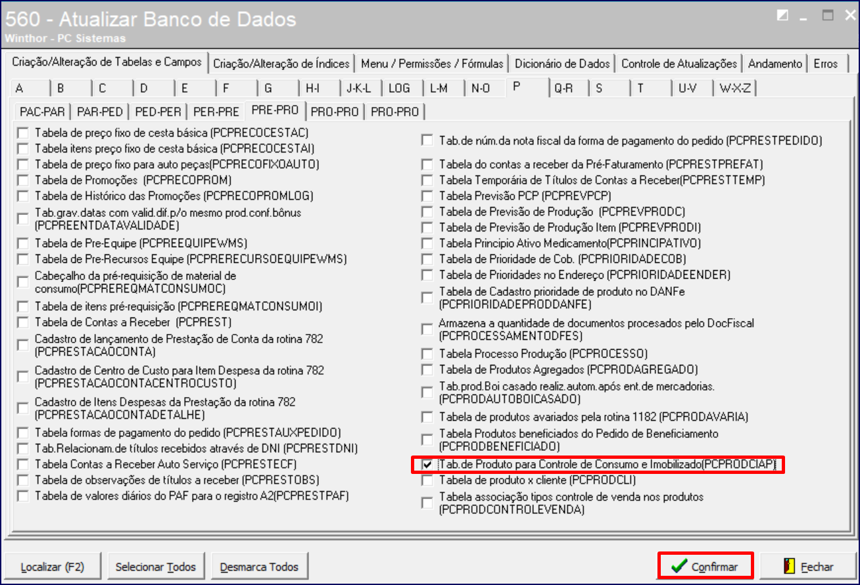Check PCPREEQUIPEWMS Pre-Equipe checkbox
This screenshot has width=860, height=585.
pyautogui.click(x=24, y=243)
